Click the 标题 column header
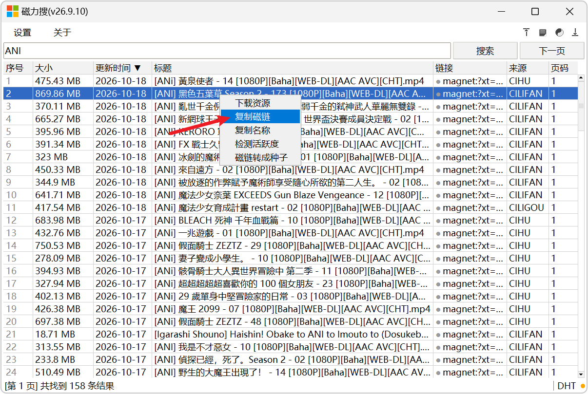Viewport: 588px width, 394px height. (x=293, y=68)
